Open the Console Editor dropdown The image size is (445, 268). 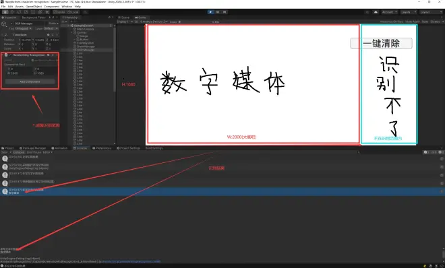pyautogui.click(x=48, y=152)
